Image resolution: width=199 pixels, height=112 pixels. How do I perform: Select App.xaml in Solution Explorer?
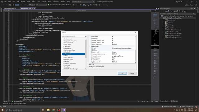tap(170, 28)
